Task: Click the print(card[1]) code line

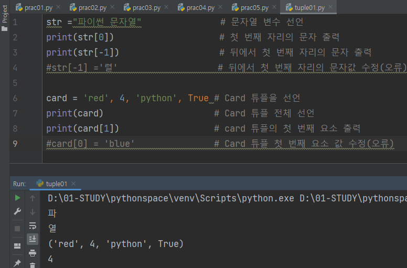Action: coord(82,128)
